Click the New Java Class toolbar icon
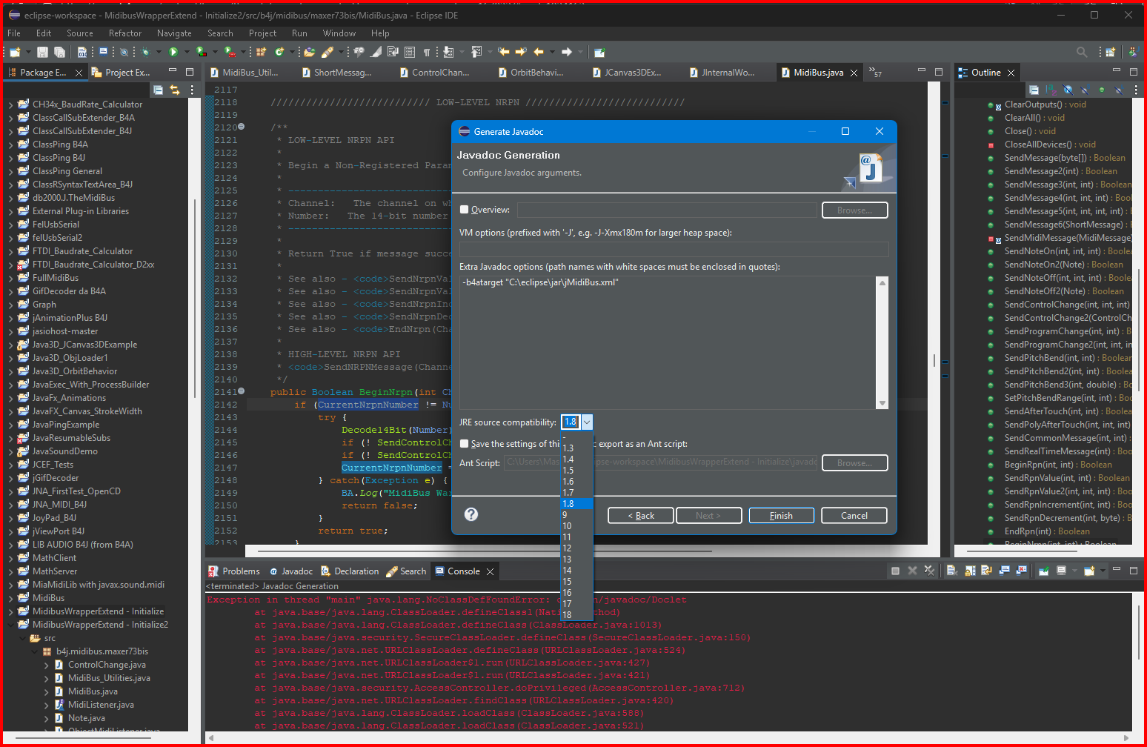Viewport: 1147px width, 747px height. pos(279,52)
